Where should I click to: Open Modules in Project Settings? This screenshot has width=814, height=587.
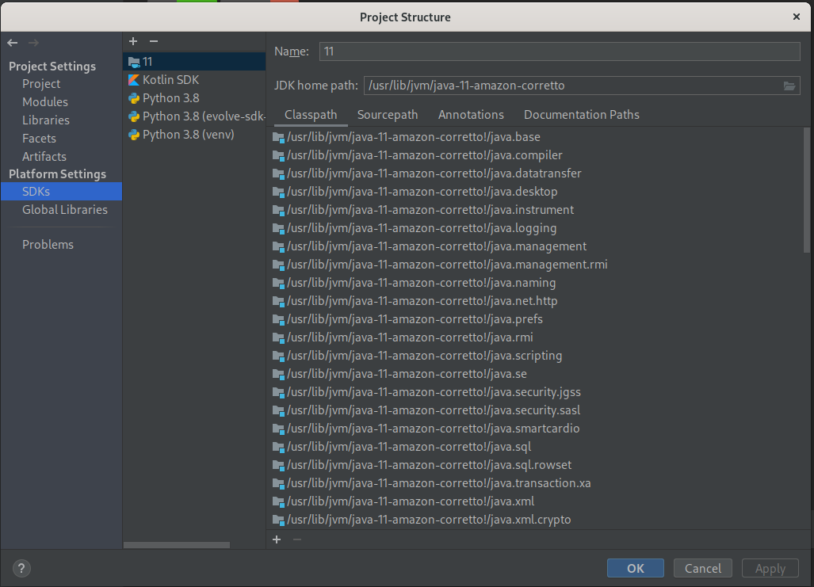click(45, 102)
